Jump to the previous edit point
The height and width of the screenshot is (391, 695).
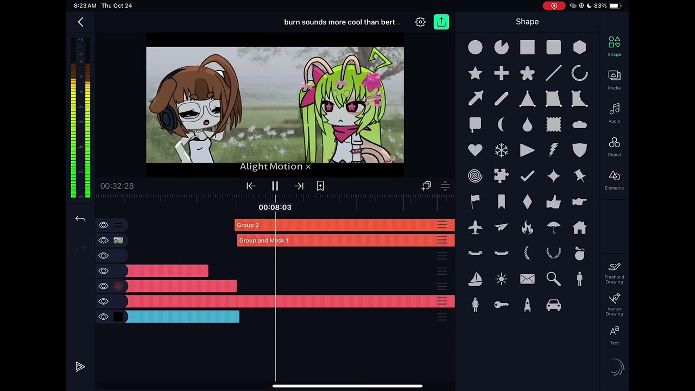click(x=251, y=186)
